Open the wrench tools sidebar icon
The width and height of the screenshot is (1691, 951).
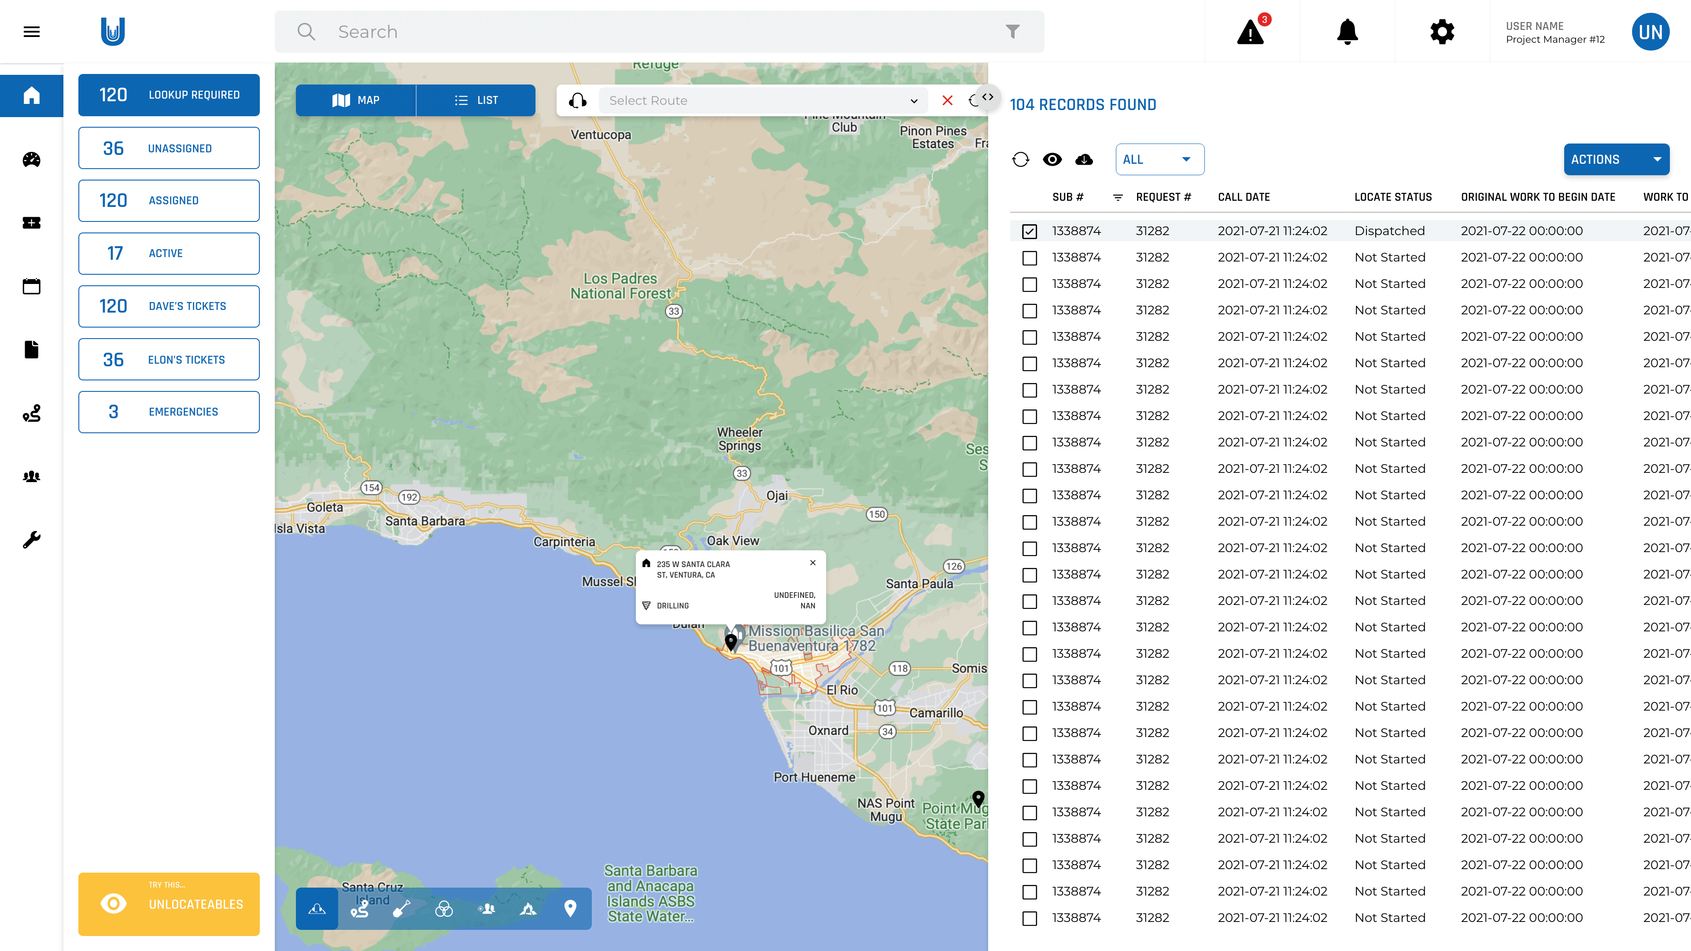(32, 539)
